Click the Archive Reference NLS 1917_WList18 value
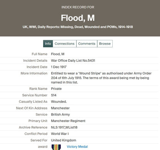The width and height of the screenshot is (160, 150). 64,127
